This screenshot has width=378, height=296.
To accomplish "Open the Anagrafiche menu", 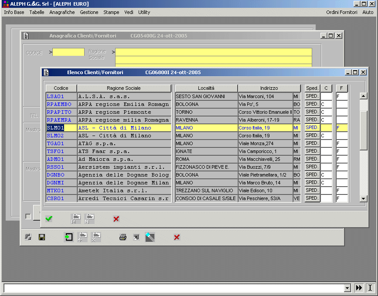I will 62,12.
